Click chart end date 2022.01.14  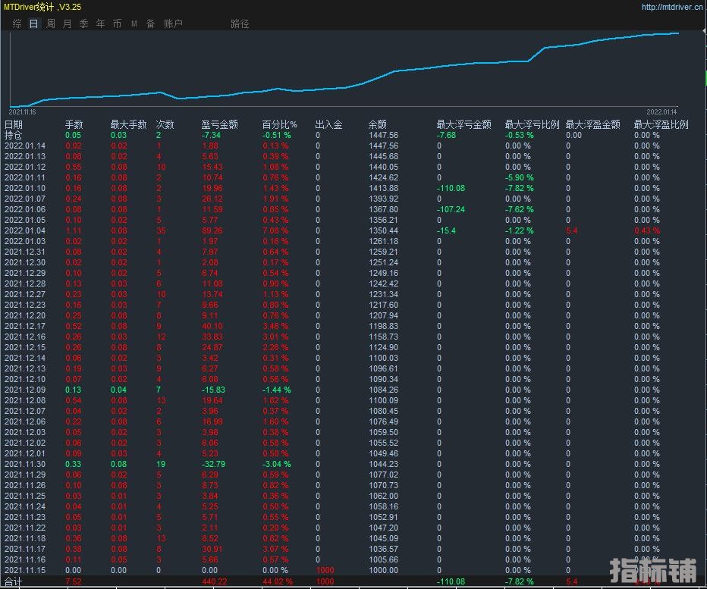661,111
